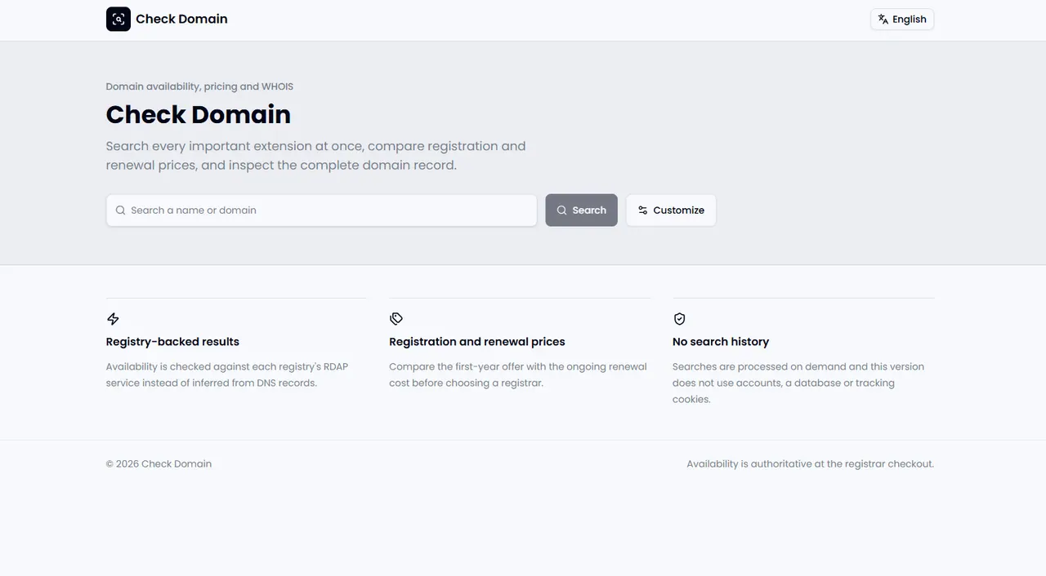Click the large Check Domain page heading
This screenshot has height=576, width=1046.
point(199,114)
